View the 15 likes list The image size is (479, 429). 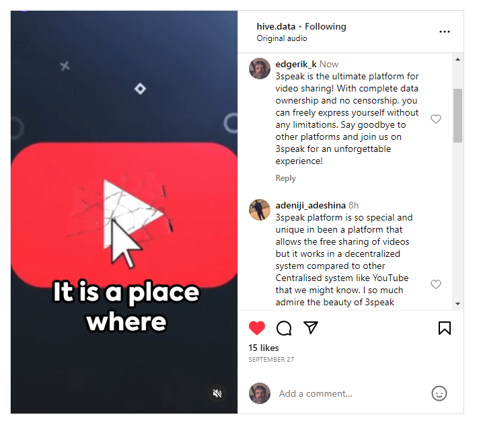(x=263, y=348)
